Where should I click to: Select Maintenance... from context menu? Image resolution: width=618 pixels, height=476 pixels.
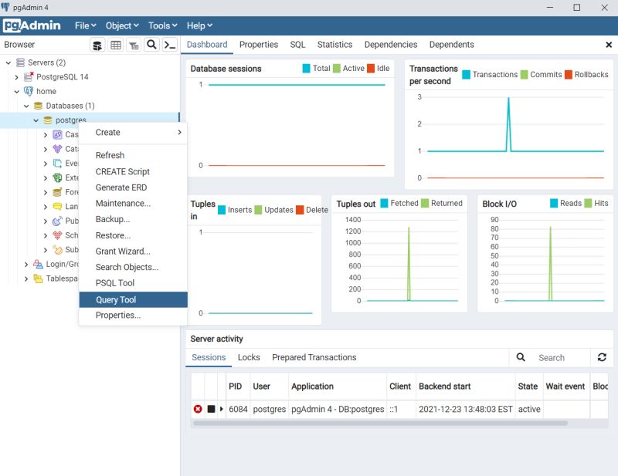pos(133,204)
